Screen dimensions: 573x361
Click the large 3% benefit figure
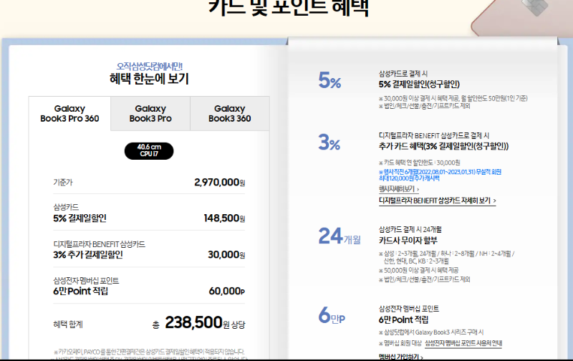coord(329,143)
